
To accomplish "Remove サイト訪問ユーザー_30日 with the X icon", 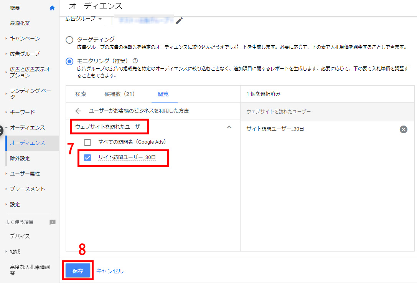I will [x=404, y=129].
